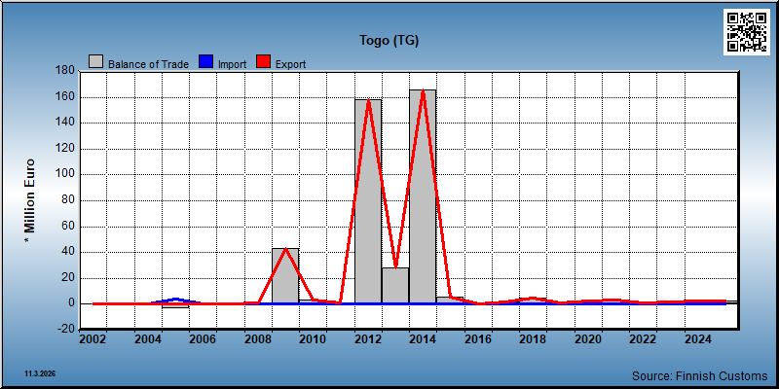The image size is (779, 389).
Task: Click the 2009 balance of trade bar
Action: (x=285, y=276)
